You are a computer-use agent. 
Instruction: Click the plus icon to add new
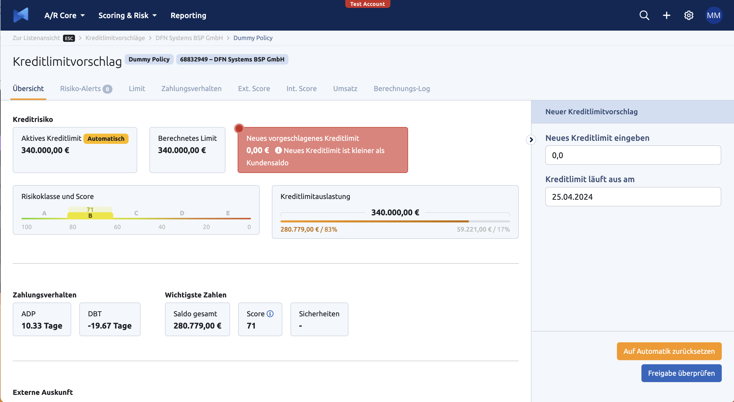coord(666,15)
